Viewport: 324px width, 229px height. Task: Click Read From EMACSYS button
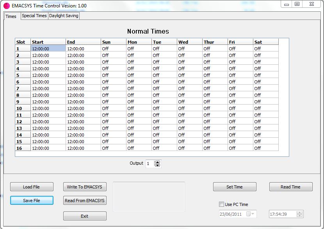[85, 201]
